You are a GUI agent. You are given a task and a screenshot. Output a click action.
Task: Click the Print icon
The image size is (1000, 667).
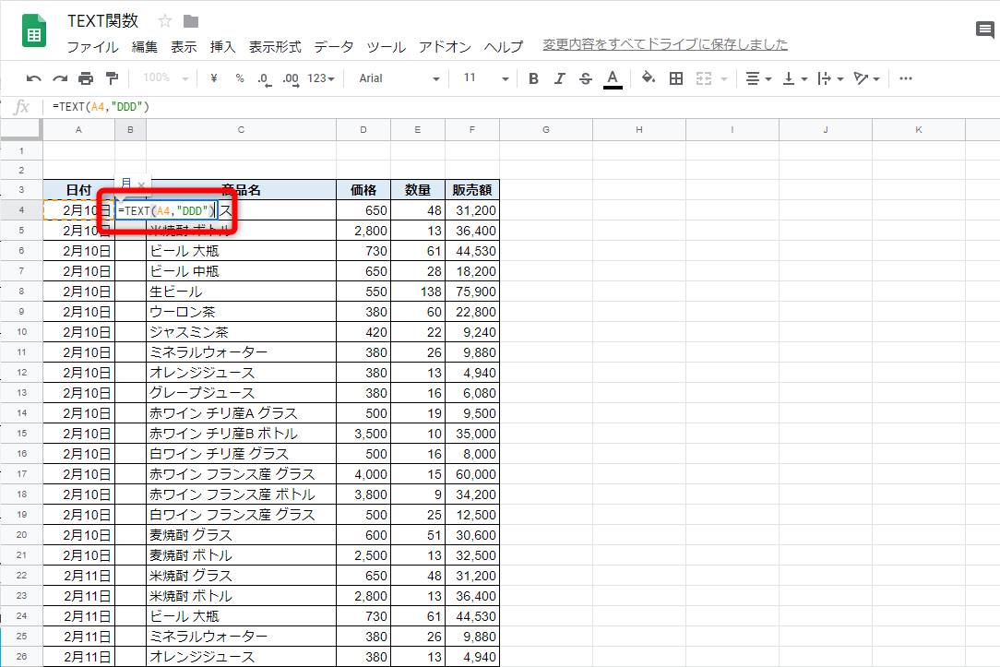(x=86, y=78)
